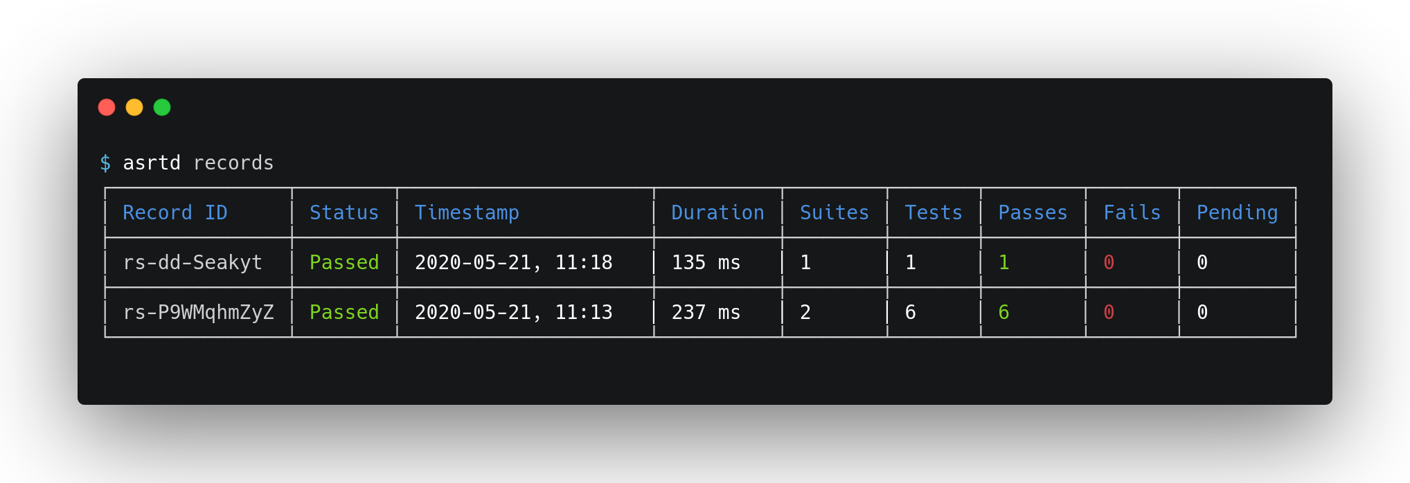This screenshot has height=483, width=1410.
Task: Click Suites value '2' in rs-P9WMqhmZyZ row
Action: (x=805, y=312)
